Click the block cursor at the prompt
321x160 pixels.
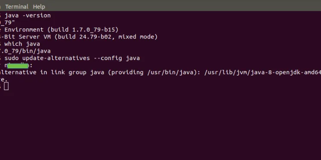(x=6, y=86)
